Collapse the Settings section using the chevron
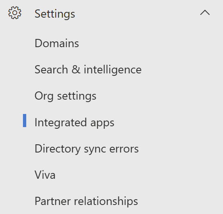The width and height of the screenshot is (223, 214). 205,13
